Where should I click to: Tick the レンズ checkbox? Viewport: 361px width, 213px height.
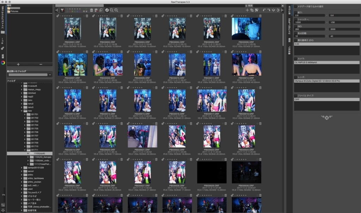pos(296,77)
